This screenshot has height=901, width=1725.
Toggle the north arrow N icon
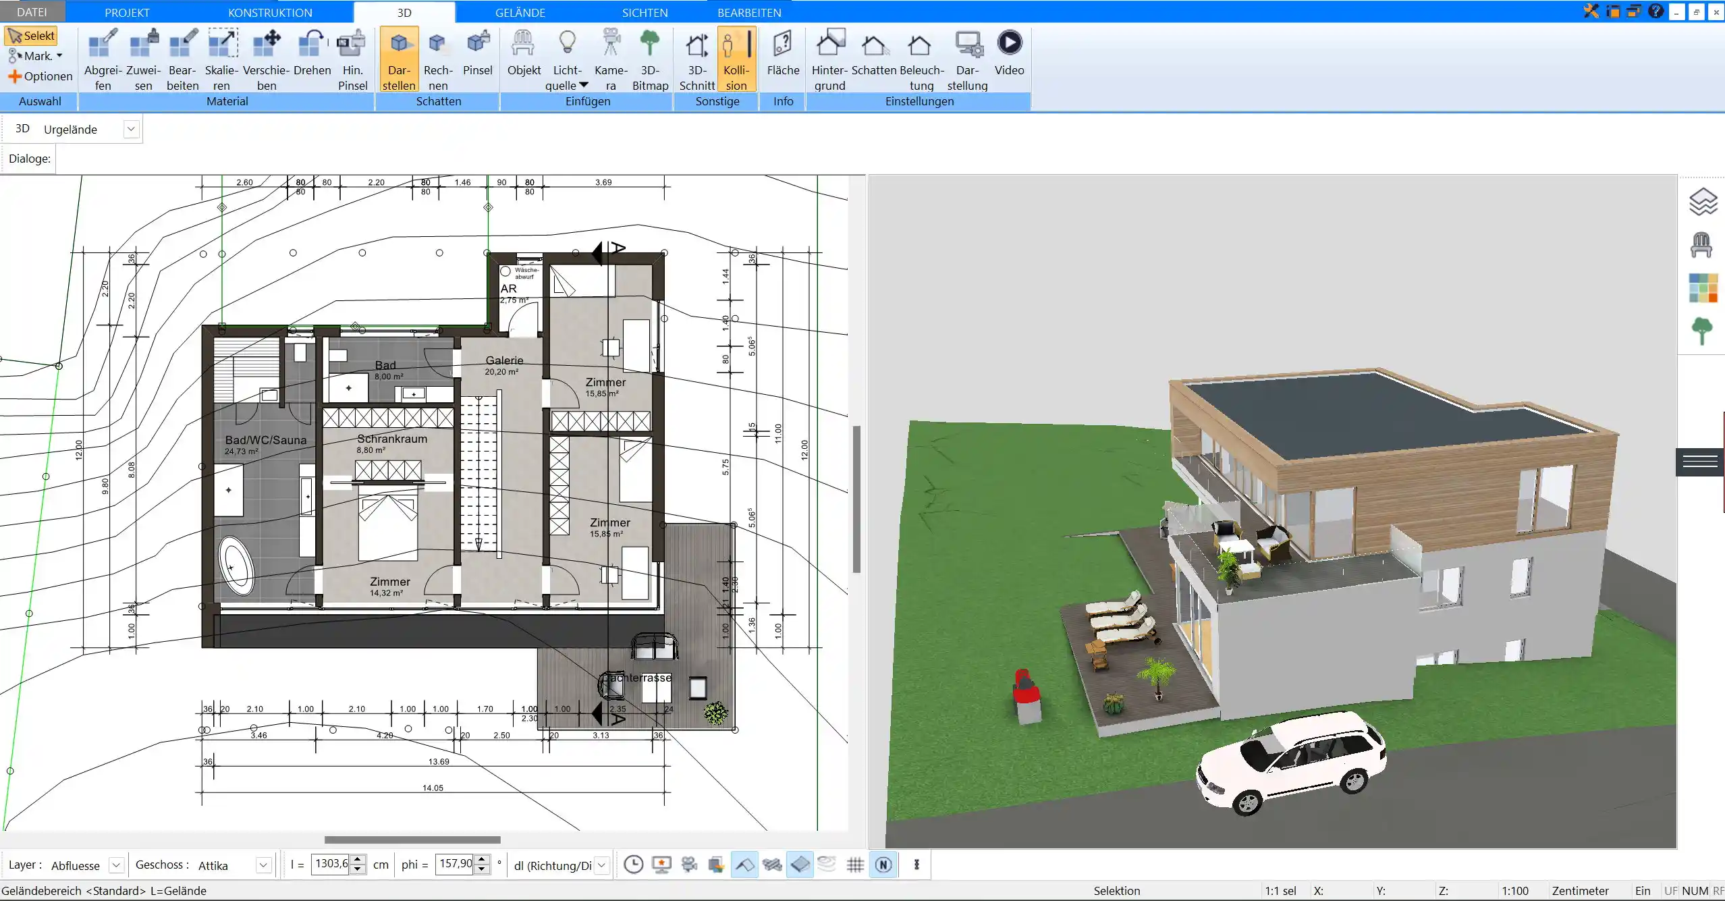883,865
